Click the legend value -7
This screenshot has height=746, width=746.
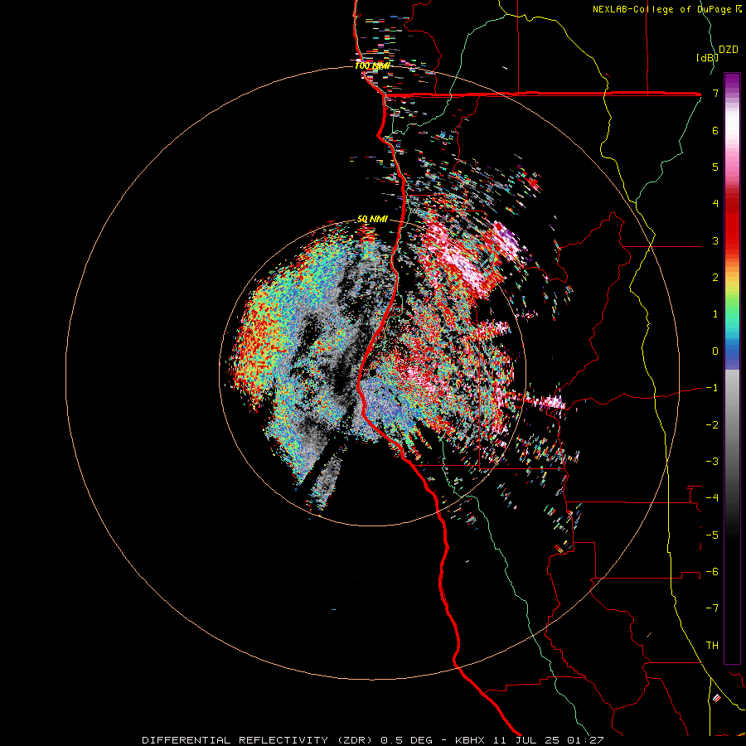pyautogui.click(x=712, y=608)
